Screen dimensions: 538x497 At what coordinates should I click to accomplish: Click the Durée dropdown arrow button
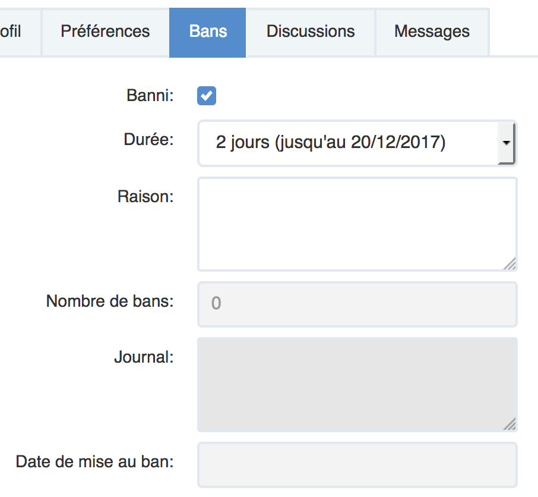[x=506, y=143]
